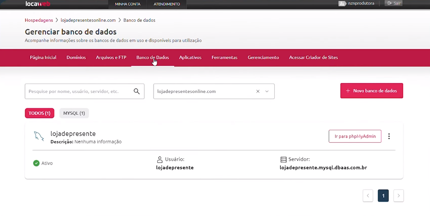
Task: Click server lojadepresente.mysql.dbaas.com.br text
Action: tap(323, 167)
